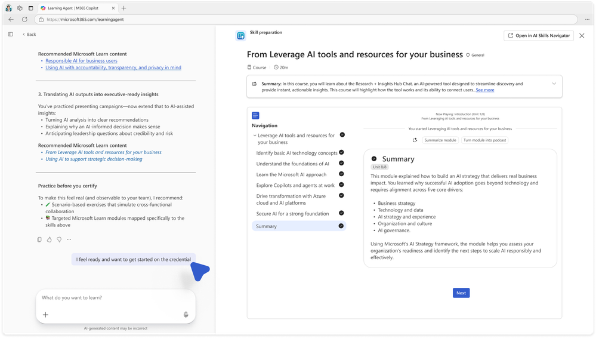Open the browser profile avatar
Viewport: 596px width, 338px height.
point(8,8)
